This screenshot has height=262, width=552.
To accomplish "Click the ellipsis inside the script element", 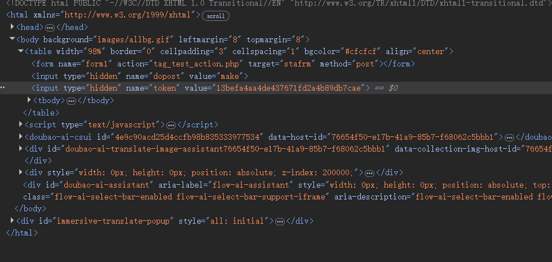I will (x=171, y=125).
